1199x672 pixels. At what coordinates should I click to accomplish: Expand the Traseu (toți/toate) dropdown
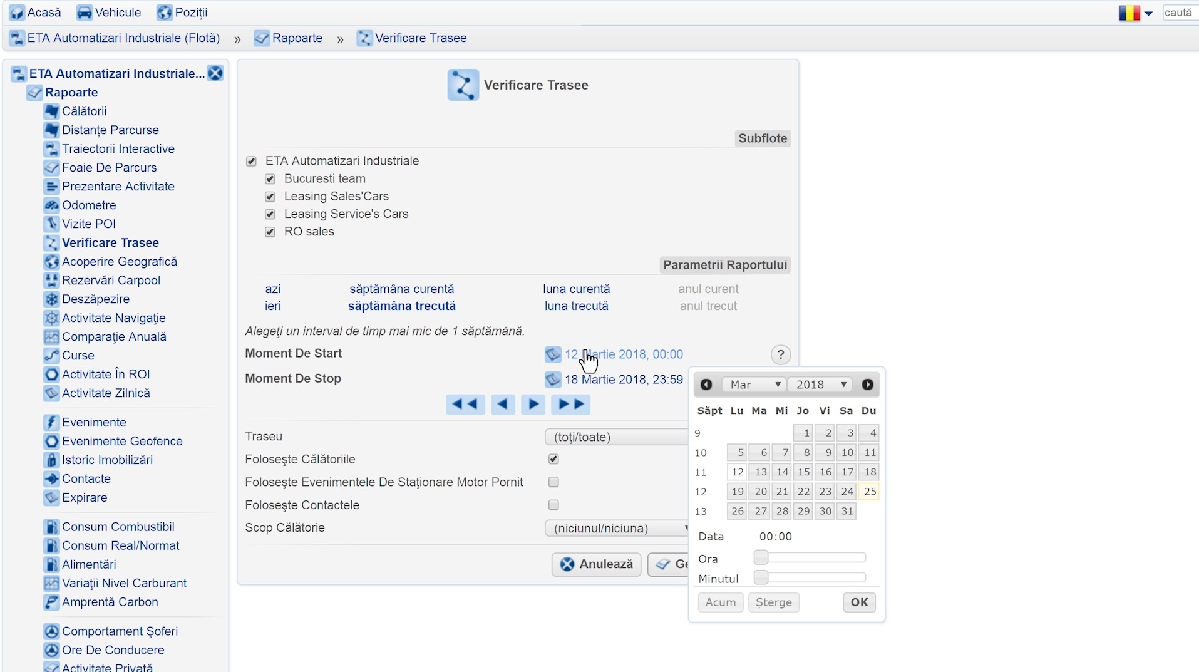pyautogui.click(x=617, y=437)
